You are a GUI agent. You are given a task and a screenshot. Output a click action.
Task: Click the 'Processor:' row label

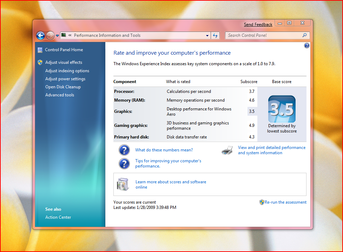click(124, 91)
